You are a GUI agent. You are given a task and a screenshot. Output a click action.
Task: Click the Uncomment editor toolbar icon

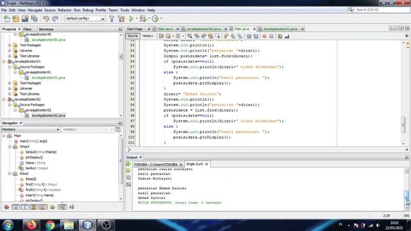click(287, 36)
